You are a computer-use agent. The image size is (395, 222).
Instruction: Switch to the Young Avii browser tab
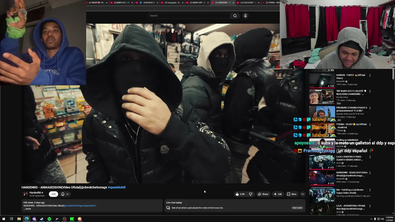pyautogui.click(x=172, y=2)
